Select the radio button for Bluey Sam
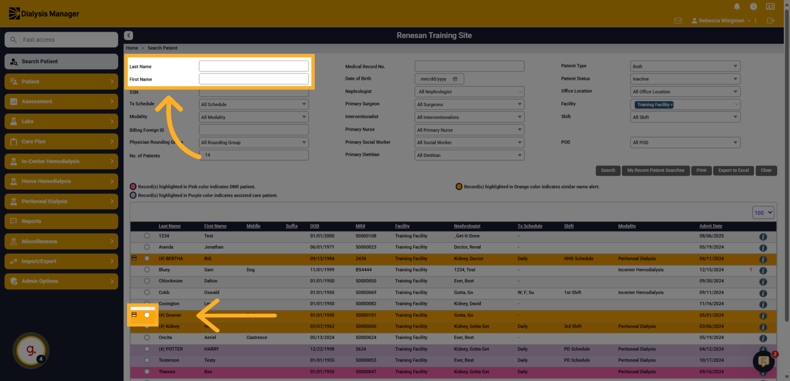 pos(147,270)
